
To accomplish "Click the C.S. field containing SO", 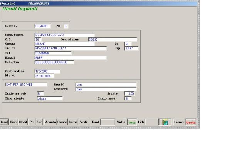I will [x=38, y=39].
